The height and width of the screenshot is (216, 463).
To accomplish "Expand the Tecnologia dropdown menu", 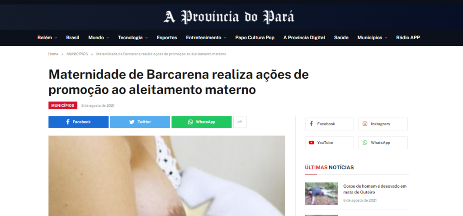I will (x=133, y=38).
